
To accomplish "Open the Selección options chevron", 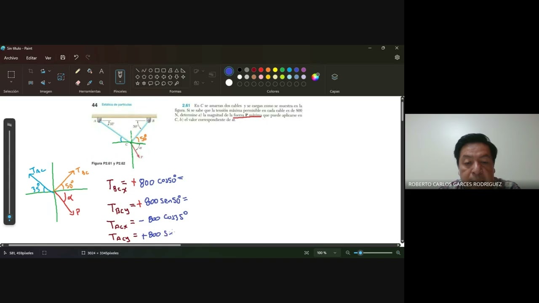I will (11, 82).
